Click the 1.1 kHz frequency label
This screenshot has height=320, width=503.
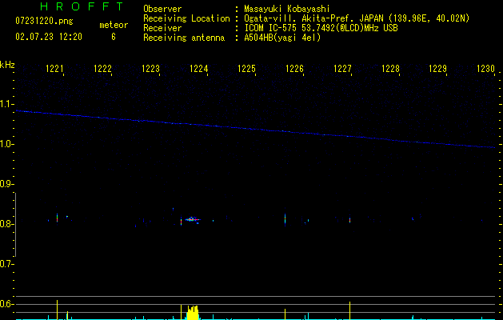point(6,104)
